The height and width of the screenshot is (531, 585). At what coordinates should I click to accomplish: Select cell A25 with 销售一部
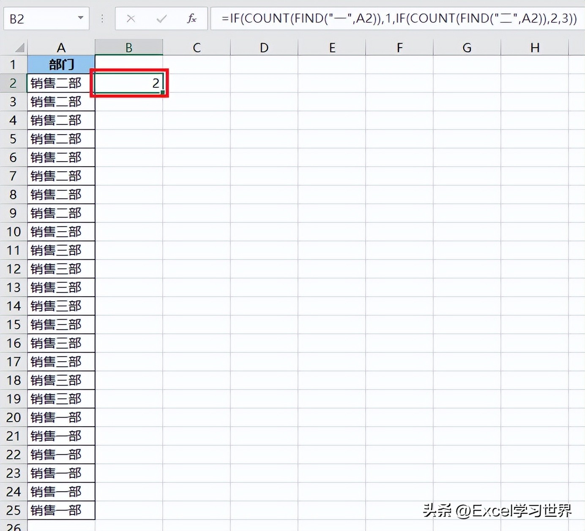click(61, 510)
